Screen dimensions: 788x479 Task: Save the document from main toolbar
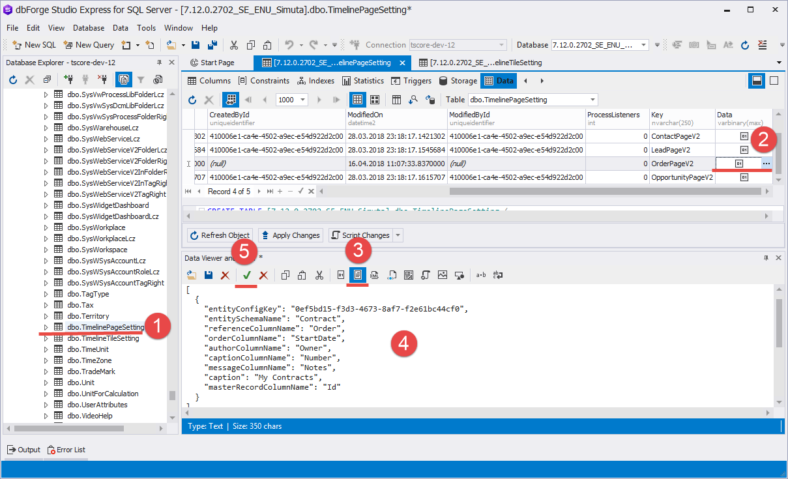196,45
